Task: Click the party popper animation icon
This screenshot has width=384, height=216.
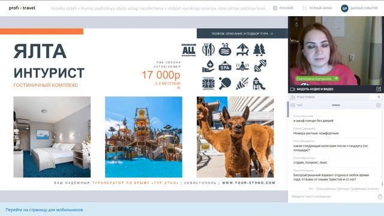Action: point(242,83)
